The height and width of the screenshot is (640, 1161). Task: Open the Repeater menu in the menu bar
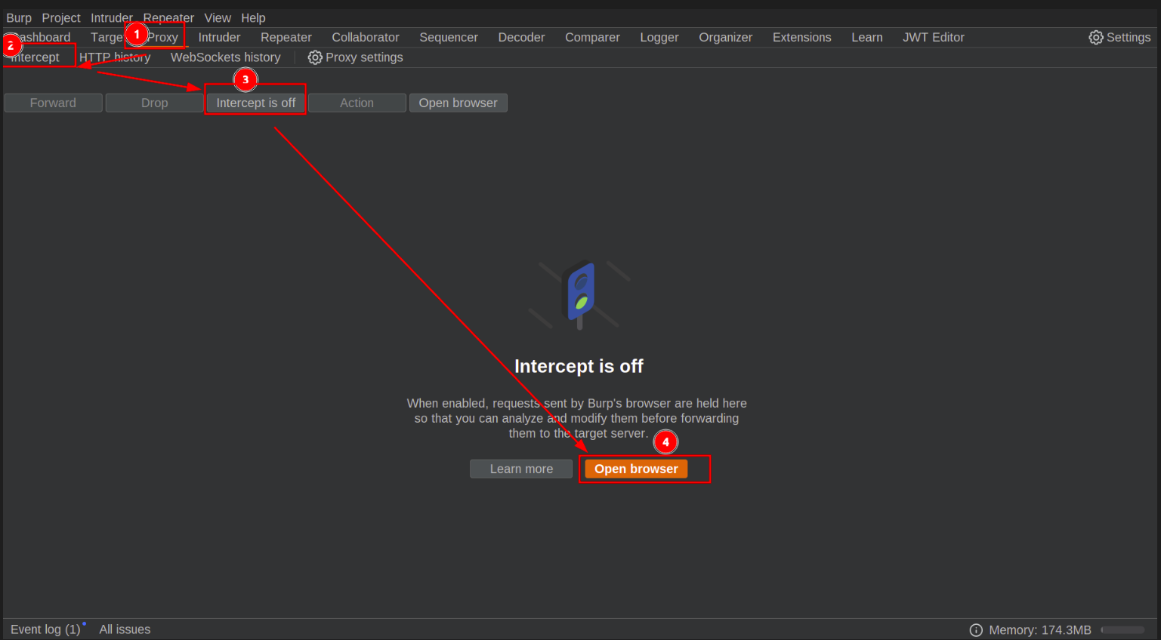click(168, 17)
